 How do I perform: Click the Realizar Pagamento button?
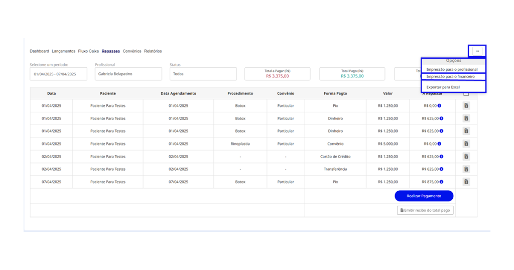[424, 196]
